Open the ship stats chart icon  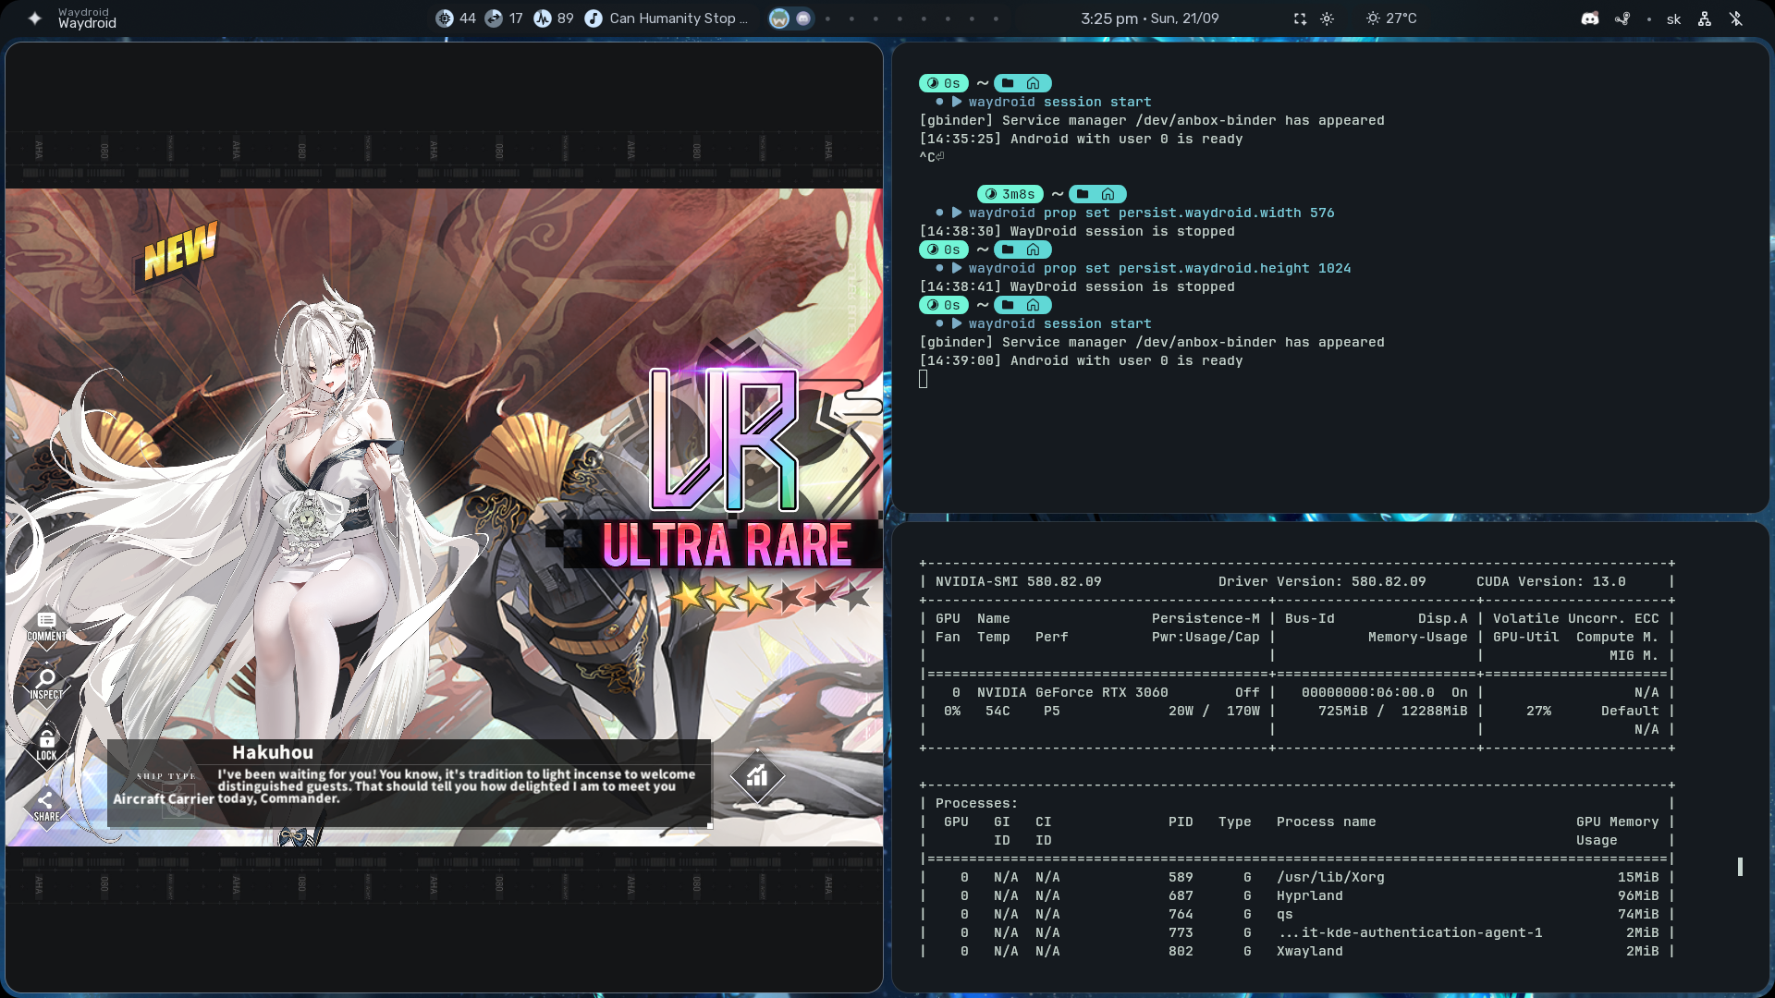click(x=757, y=776)
